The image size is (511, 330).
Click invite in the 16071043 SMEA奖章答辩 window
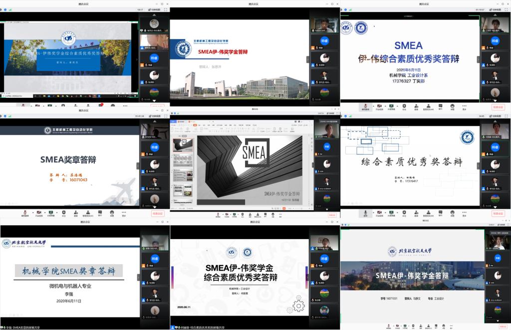point(76,213)
